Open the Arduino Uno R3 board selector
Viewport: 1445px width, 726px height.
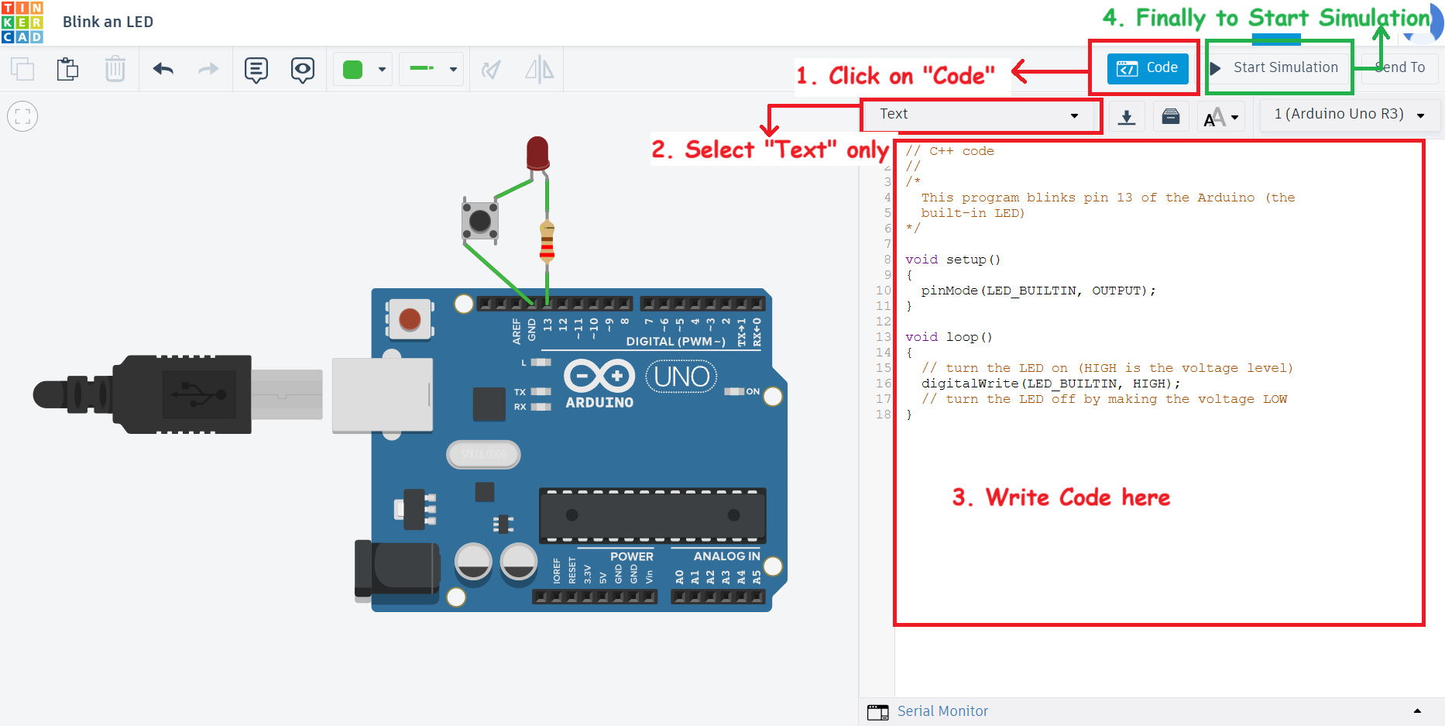pos(1350,115)
